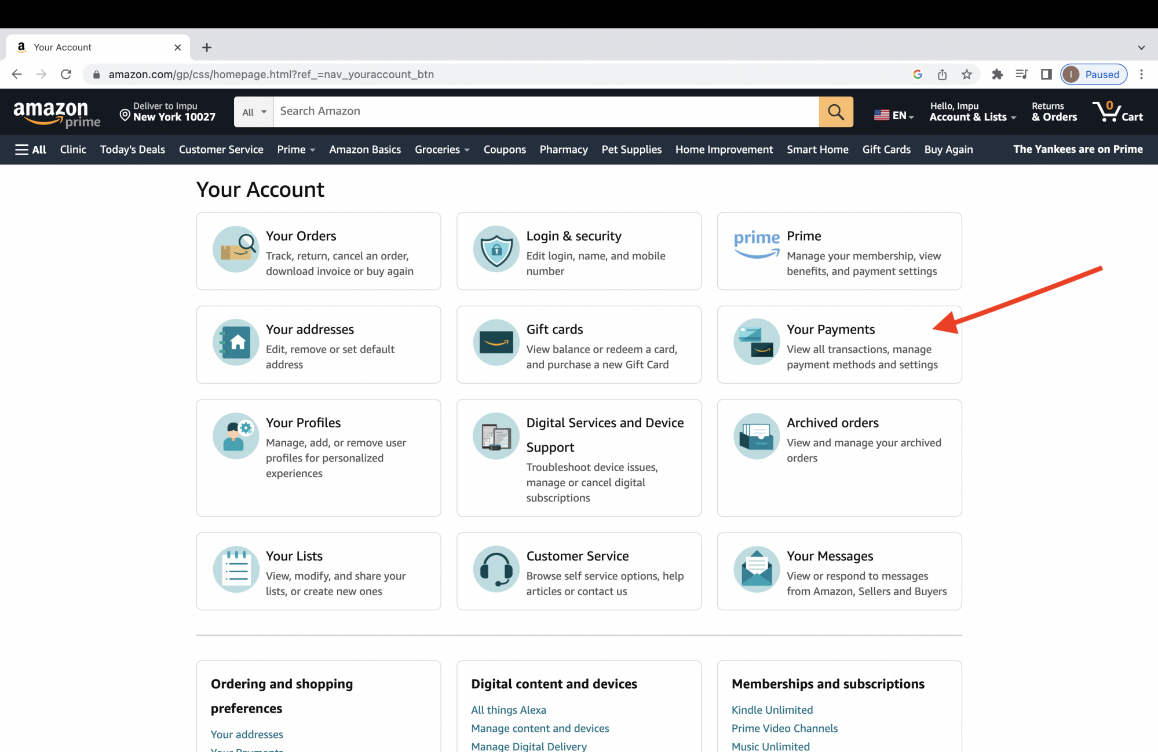Click the Search magnifying glass button

pyautogui.click(x=835, y=111)
